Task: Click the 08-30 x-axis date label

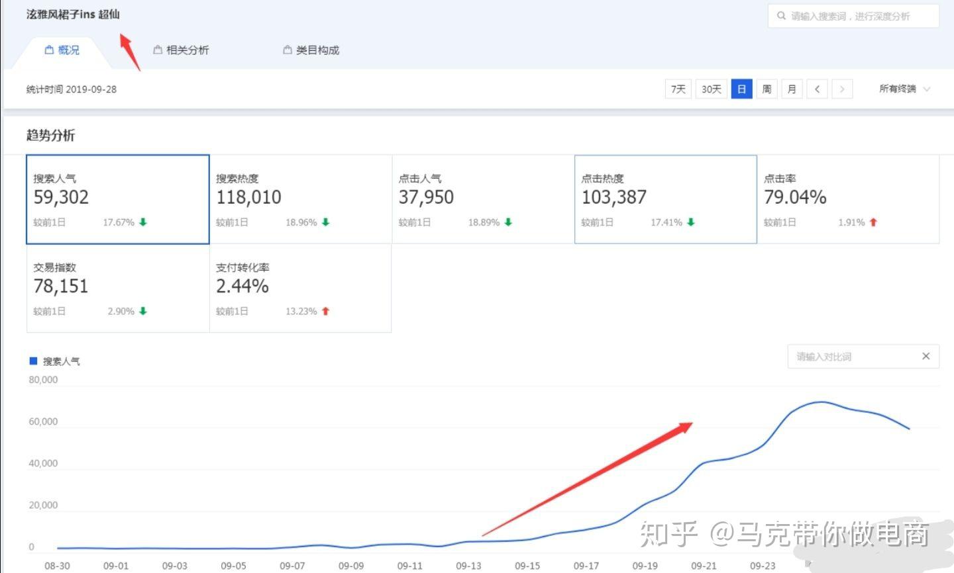Action: point(57,566)
